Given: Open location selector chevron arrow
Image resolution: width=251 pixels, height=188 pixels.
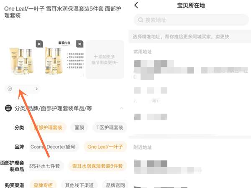Looking at the screenshot, I should (x=37, y=89).
